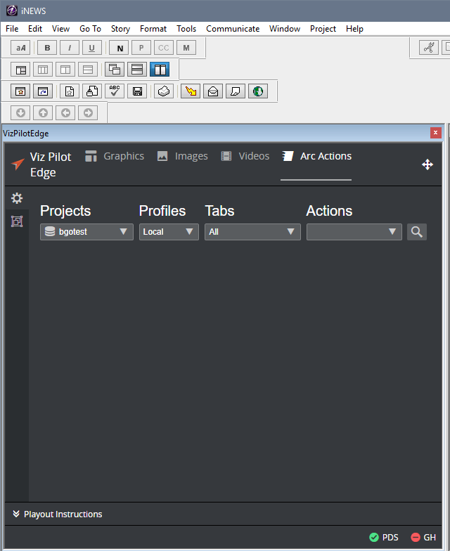
Task: Toggle the Italic formatting button
Action: [x=70, y=48]
